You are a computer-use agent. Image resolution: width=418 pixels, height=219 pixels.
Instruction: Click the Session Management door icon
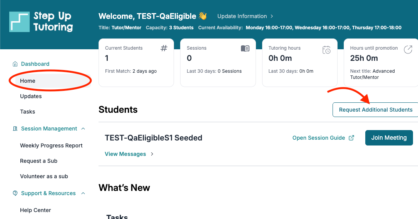[15, 129]
